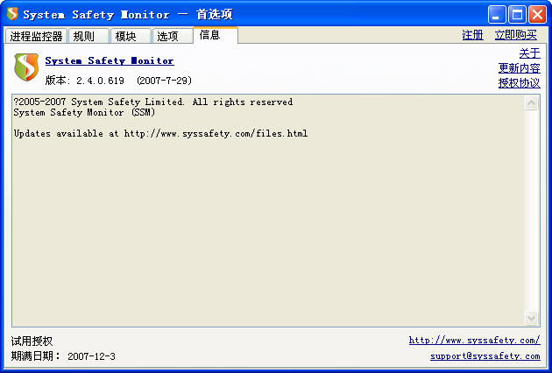Screen dimensions: 552x373
Task: Maximize the preferences window
Action: [x=517, y=15]
